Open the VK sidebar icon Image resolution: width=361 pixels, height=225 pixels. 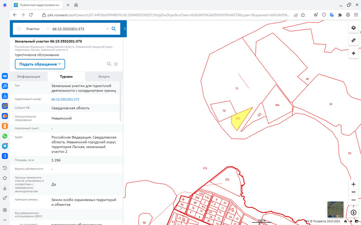pyautogui.click(x=5, y=76)
